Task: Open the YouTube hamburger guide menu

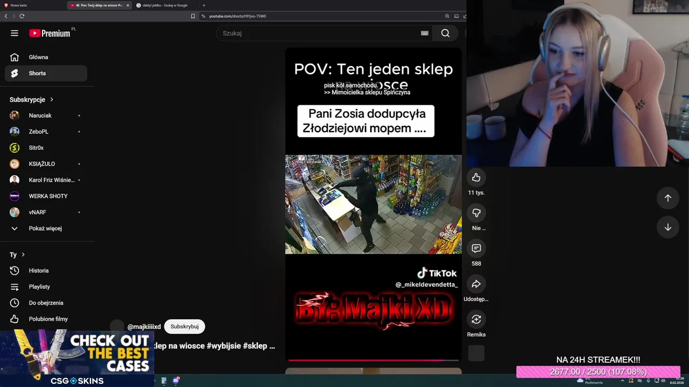Action: pyautogui.click(x=15, y=33)
